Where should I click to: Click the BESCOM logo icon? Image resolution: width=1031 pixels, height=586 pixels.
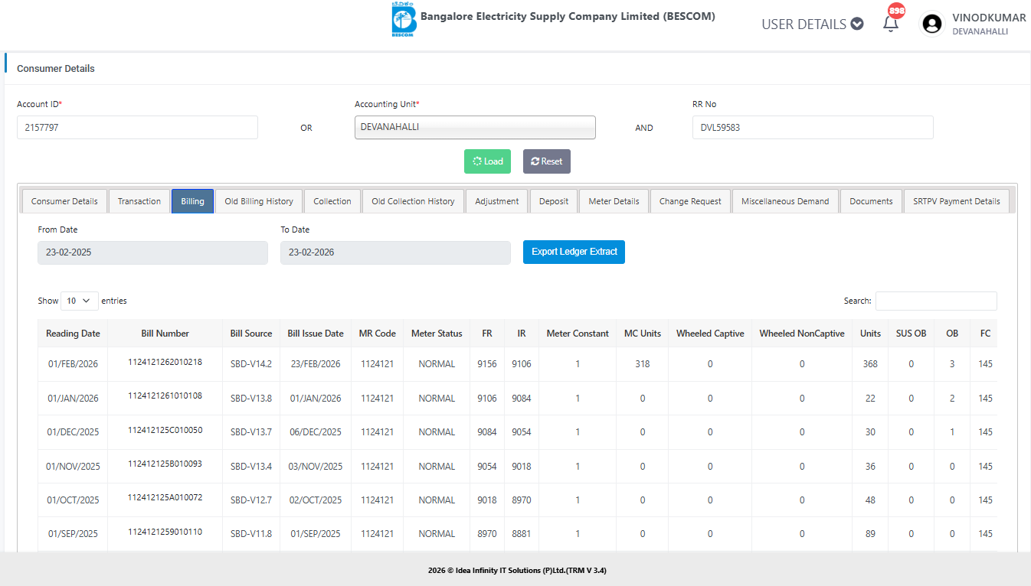point(403,20)
